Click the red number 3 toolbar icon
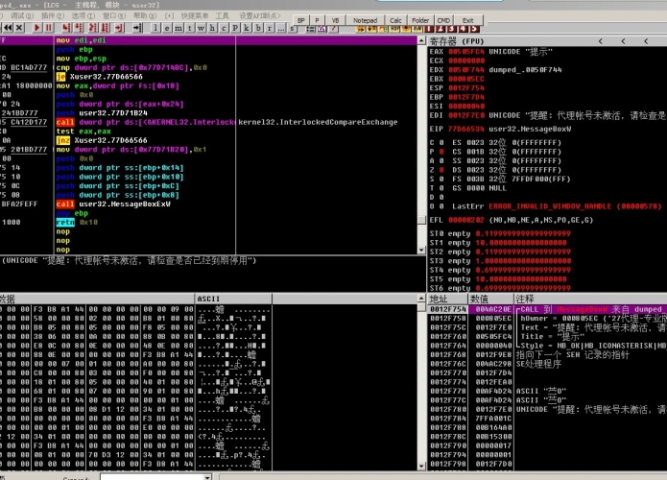Image resolution: width=667 pixels, height=480 pixels. [452, 29]
